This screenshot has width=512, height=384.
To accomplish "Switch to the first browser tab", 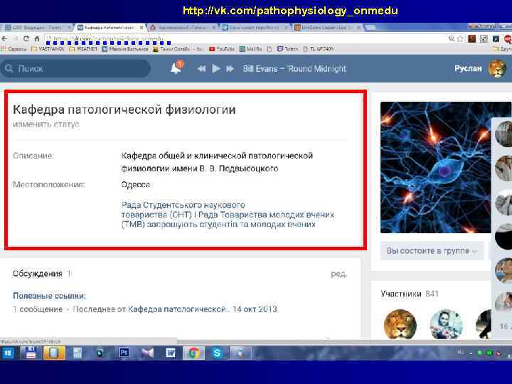I will tap(38, 28).
